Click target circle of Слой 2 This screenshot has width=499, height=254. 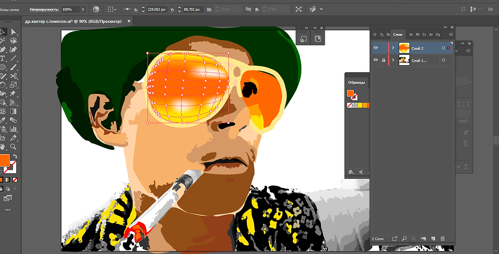click(443, 48)
